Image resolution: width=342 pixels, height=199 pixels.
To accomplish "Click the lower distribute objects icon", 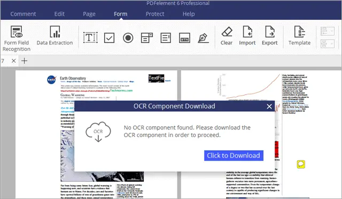I will 328,44.
